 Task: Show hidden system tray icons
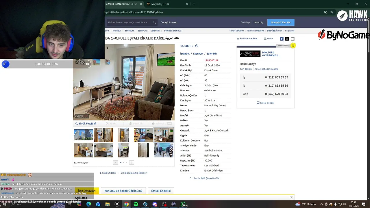tap(321, 204)
